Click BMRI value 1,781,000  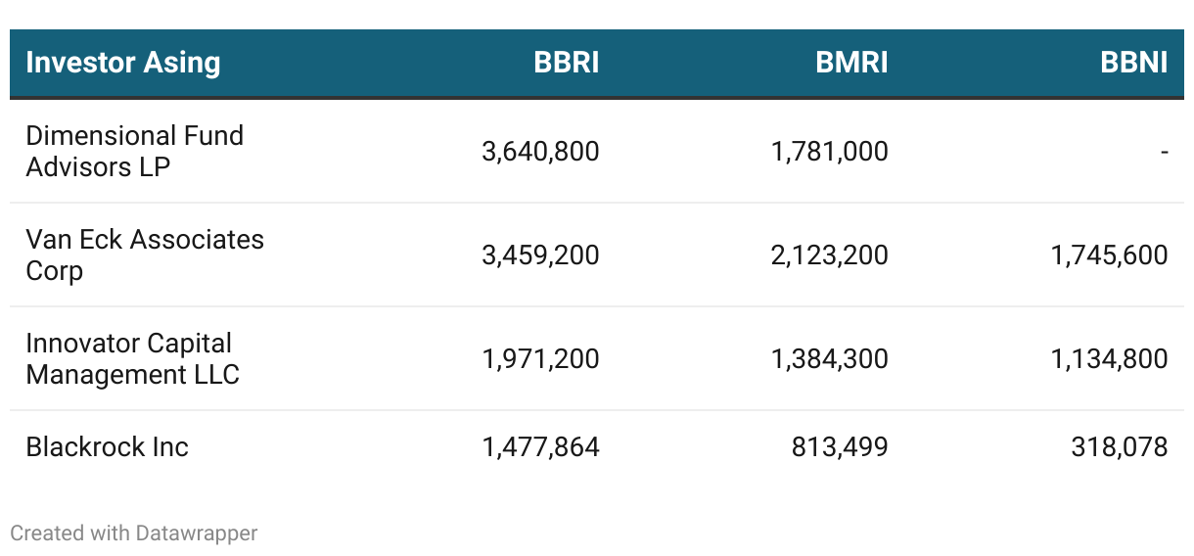pos(830,152)
